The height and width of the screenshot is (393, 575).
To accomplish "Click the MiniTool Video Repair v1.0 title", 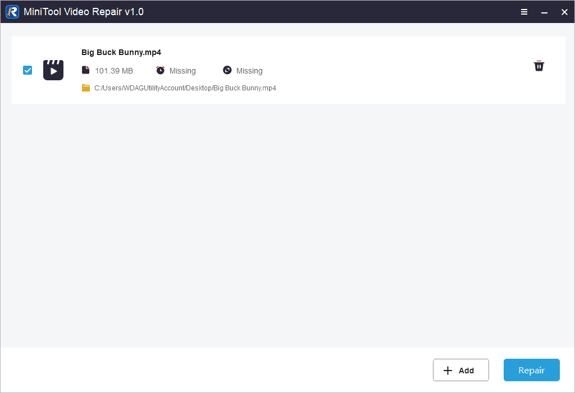I will (84, 12).
